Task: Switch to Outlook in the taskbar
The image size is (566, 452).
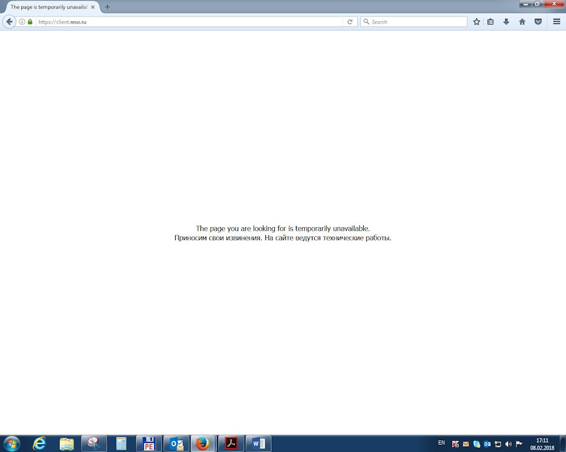Action: 176,443
